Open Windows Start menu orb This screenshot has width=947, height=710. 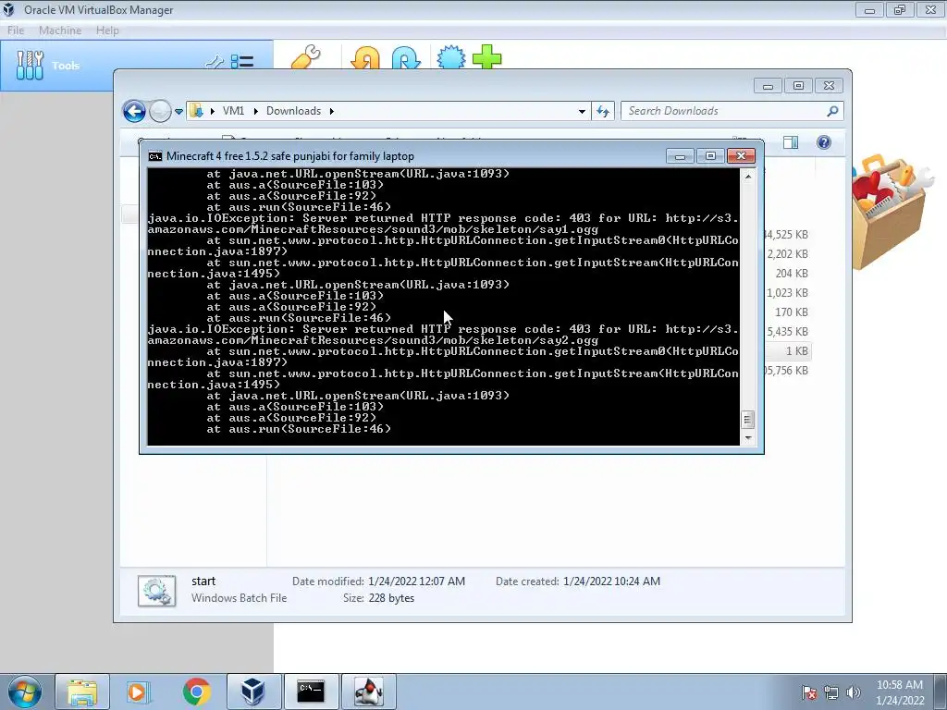pos(24,692)
